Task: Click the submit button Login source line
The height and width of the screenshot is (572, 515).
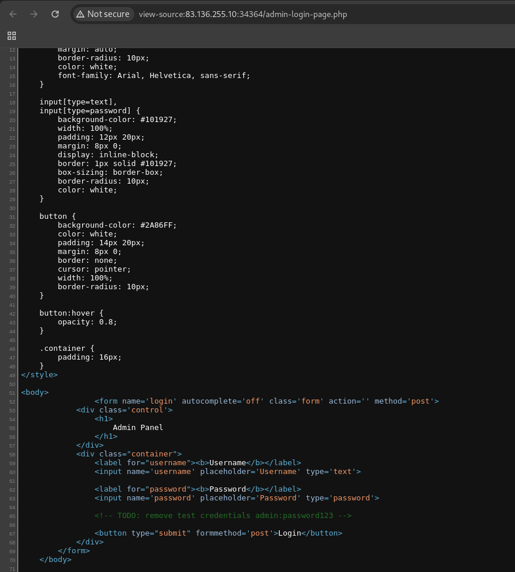Action: tap(218, 533)
